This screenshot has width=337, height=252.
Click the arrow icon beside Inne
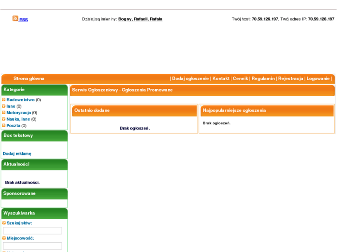coord(4,106)
